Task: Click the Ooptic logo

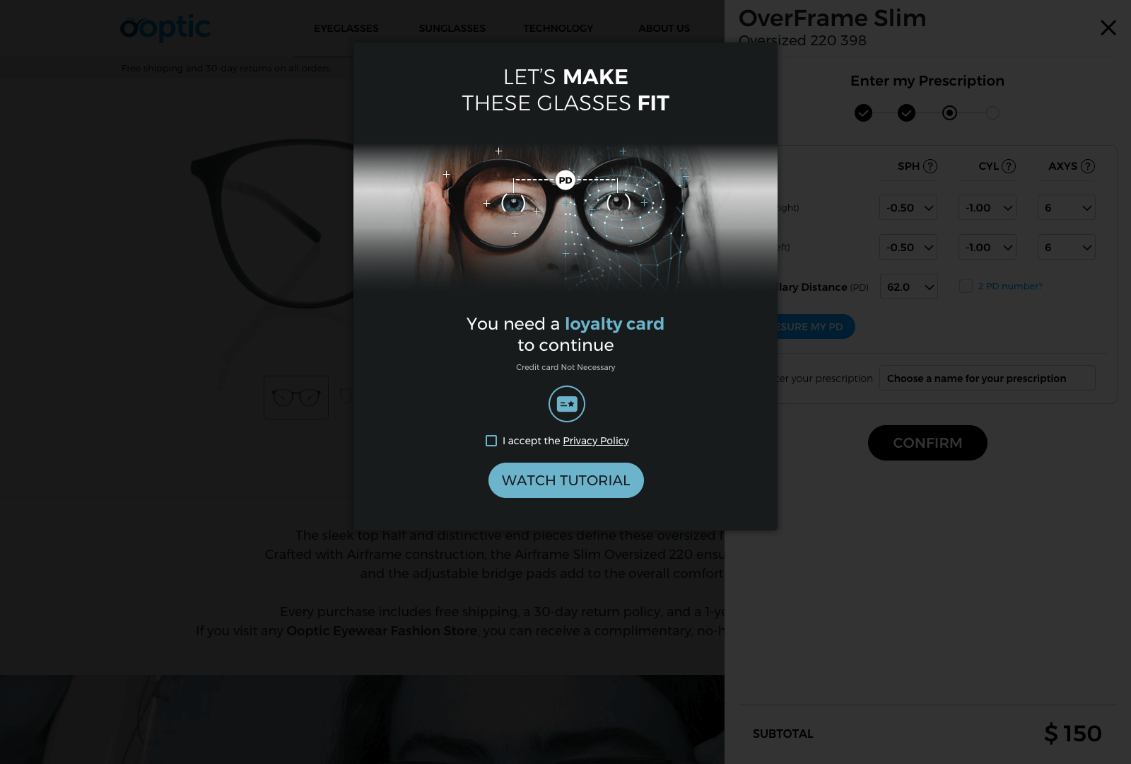Action: (165, 28)
